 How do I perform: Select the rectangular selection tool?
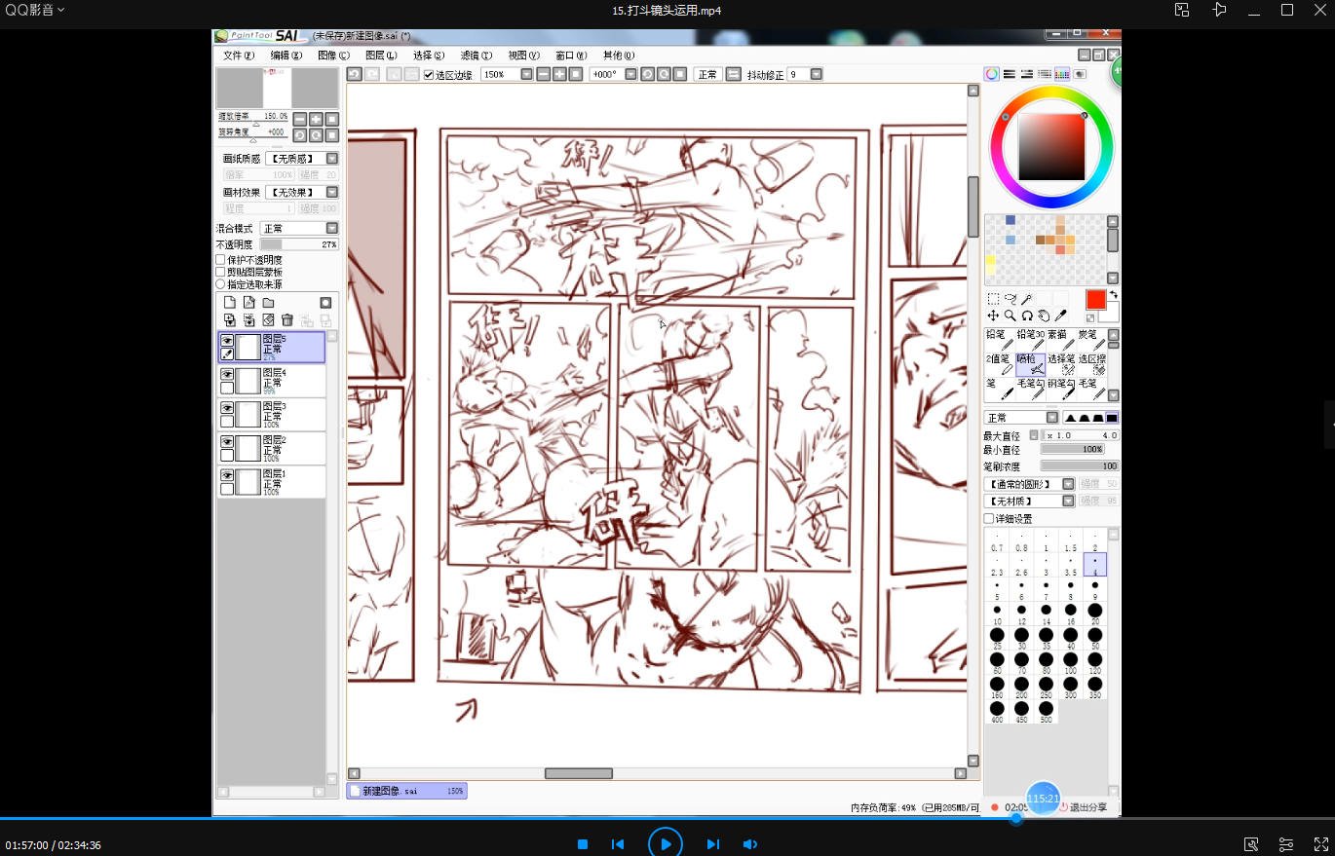click(993, 299)
